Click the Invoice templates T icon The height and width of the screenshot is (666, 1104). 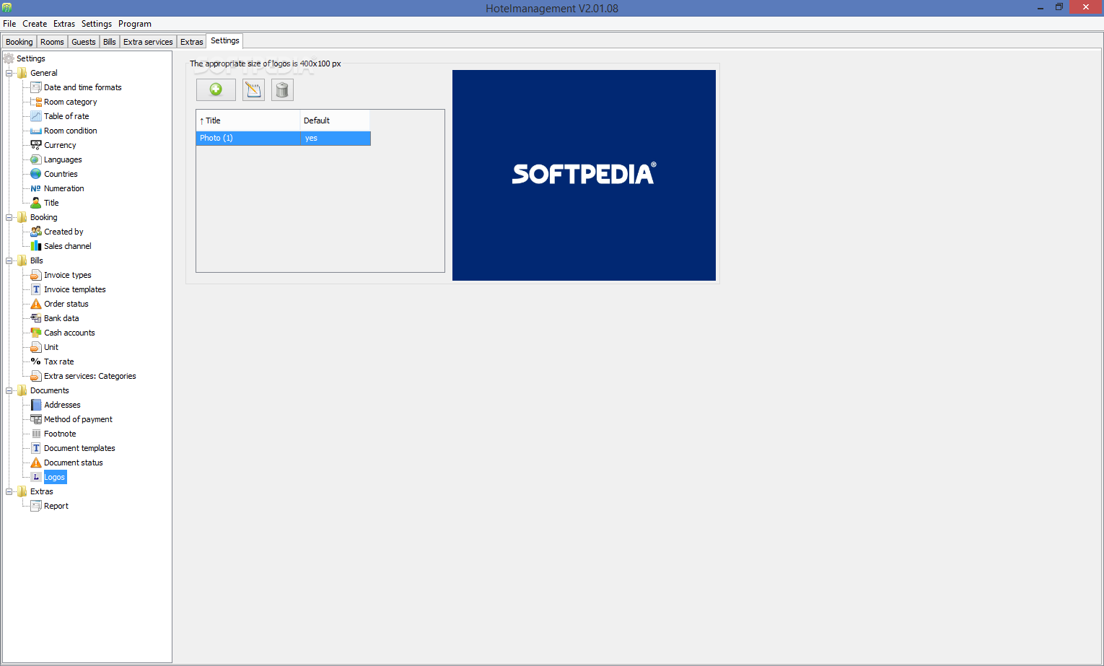(36, 289)
